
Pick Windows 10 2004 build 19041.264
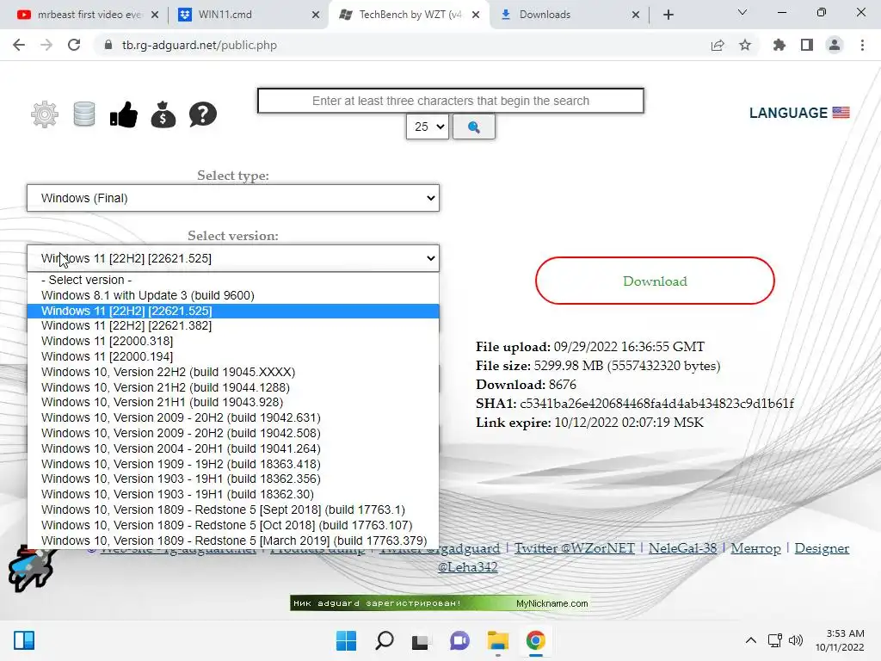click(233, 448)
